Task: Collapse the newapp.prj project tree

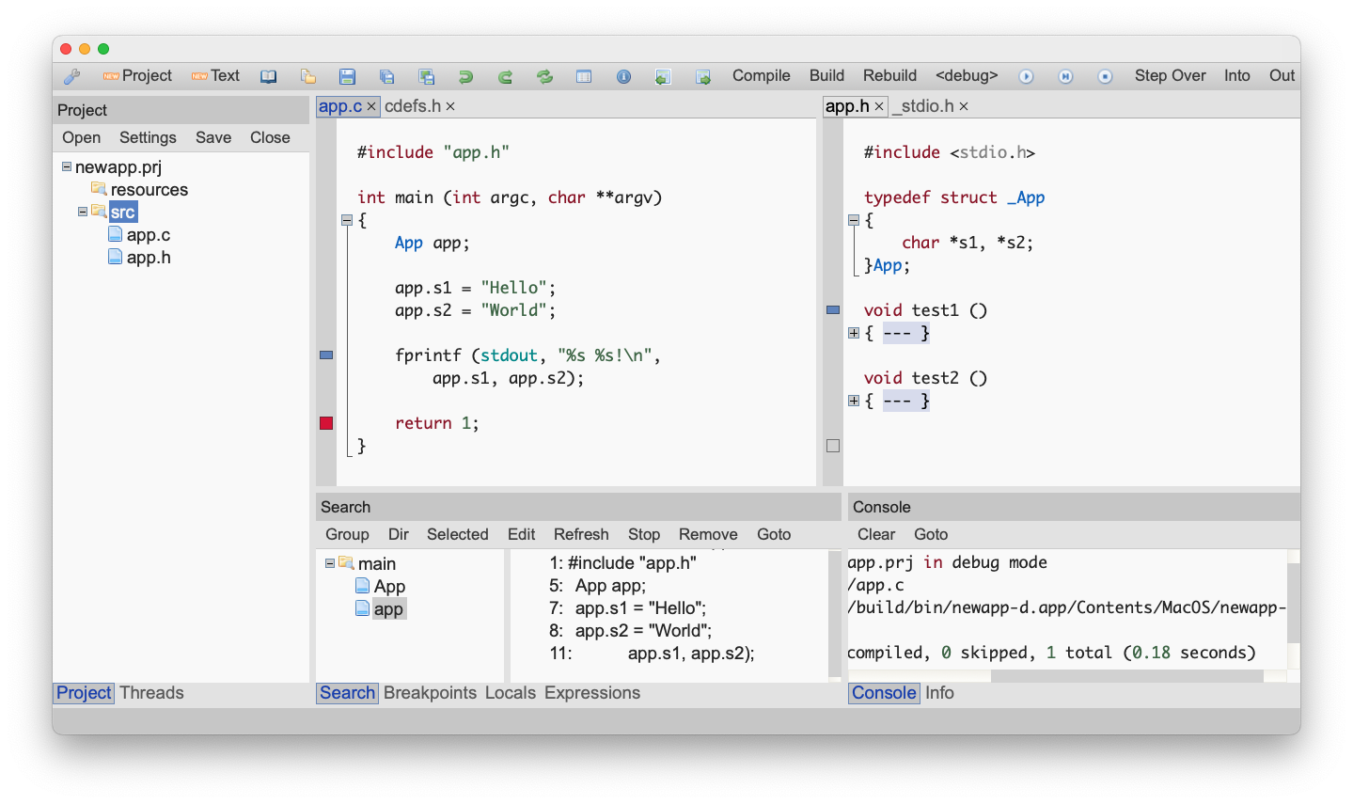Action: pos(65,166)
